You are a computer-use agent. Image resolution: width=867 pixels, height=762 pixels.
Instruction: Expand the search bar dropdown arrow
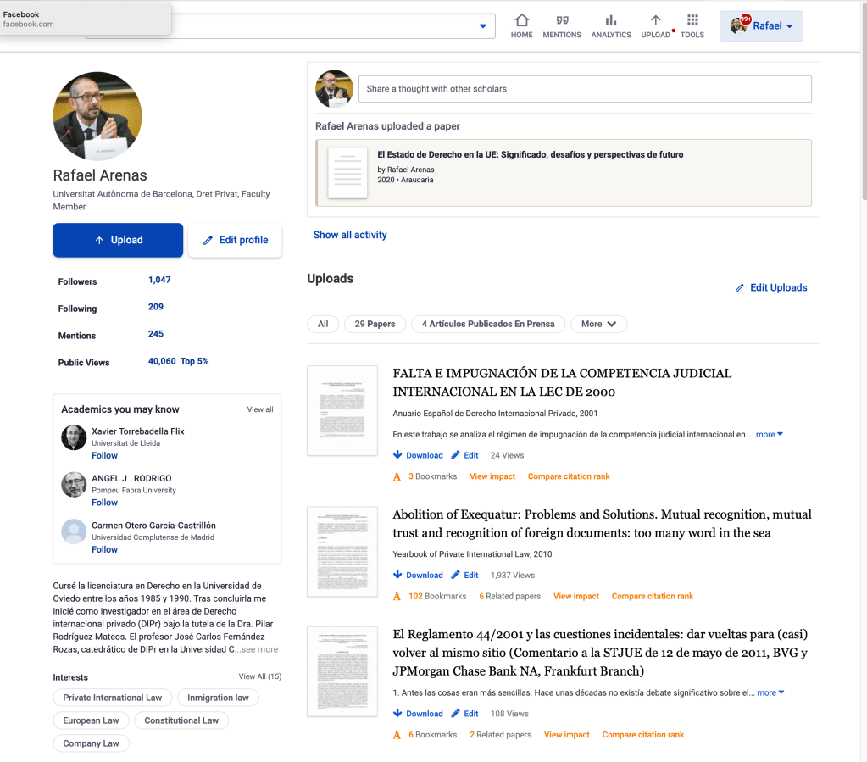click(x=481, y=25)
